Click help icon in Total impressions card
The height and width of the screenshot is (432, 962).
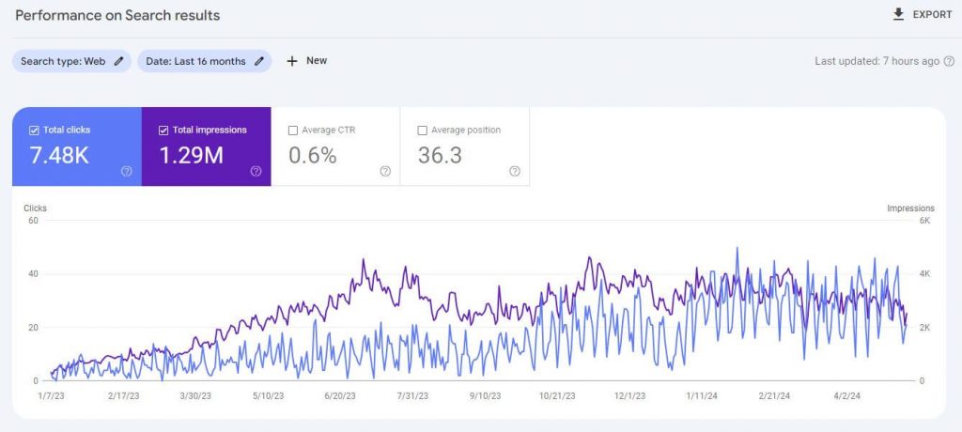pyautogui.click(x=256, y=171)
